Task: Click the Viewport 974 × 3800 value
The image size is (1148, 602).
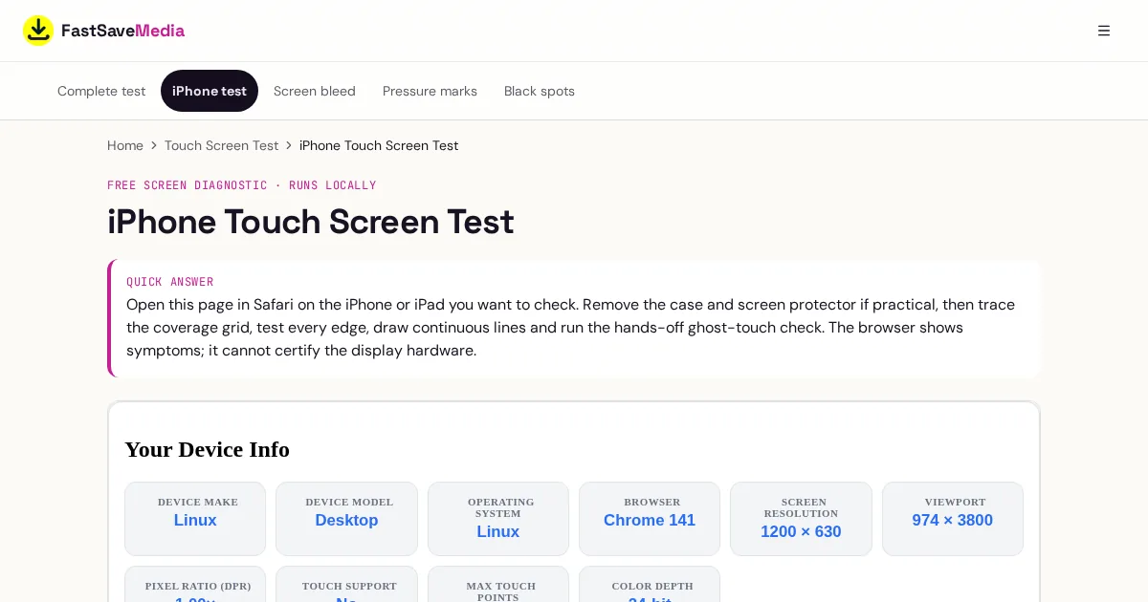Action: 953,521
